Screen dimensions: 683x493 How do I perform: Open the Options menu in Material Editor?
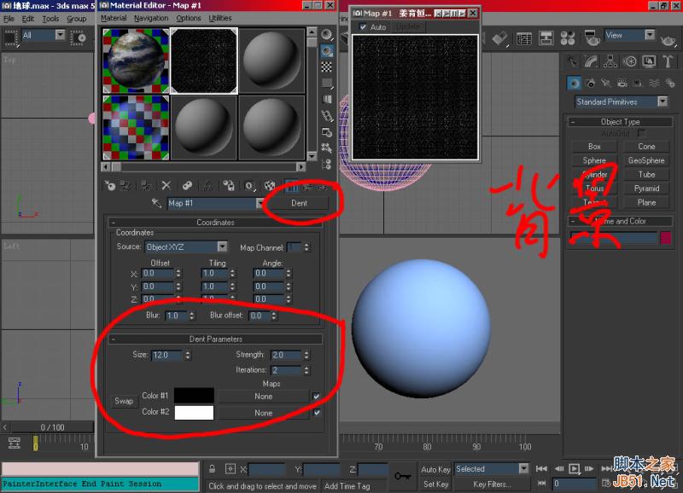188,18
